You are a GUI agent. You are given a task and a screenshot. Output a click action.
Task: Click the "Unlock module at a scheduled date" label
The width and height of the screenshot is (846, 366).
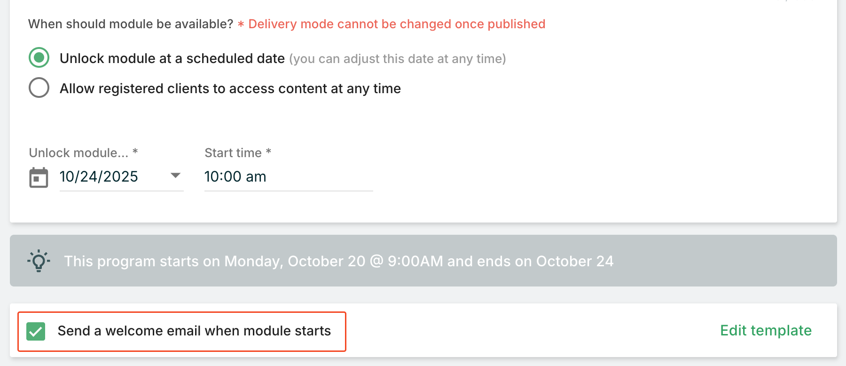click(x=172, y=58)
